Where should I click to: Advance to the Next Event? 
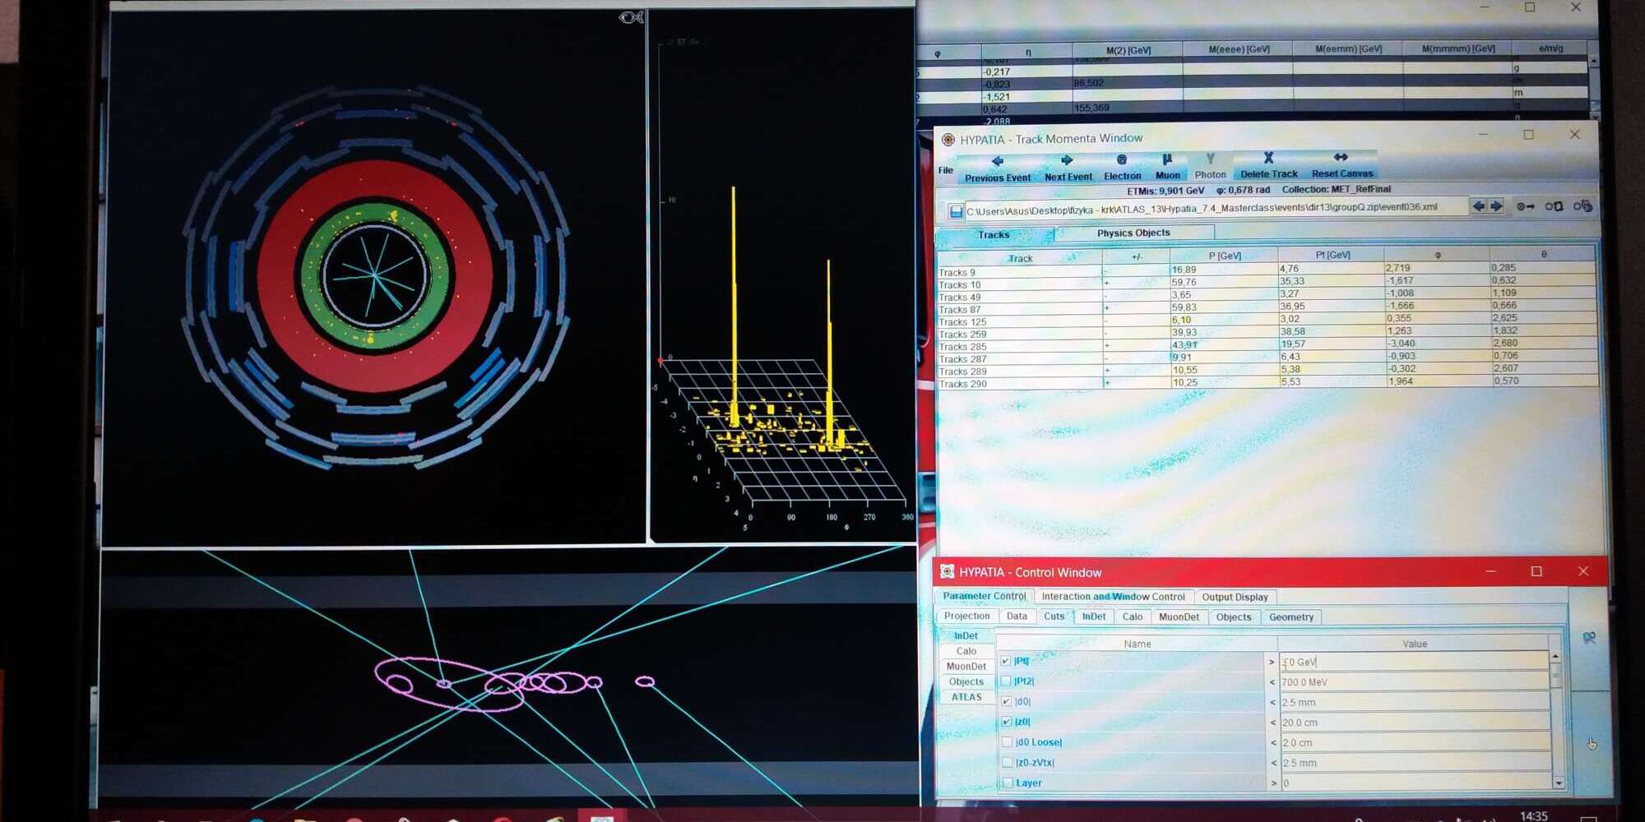pos(1068,167)
